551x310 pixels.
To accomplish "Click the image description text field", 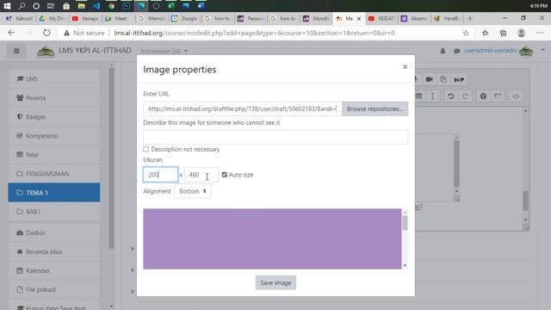I will pos(275,137).
